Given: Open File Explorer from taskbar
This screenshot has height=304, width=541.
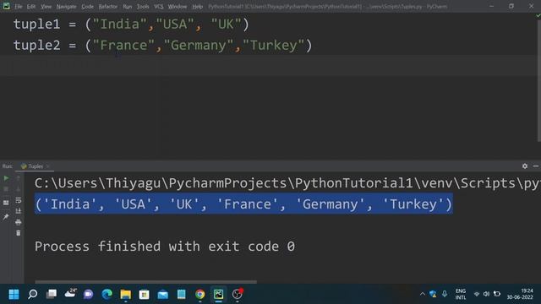Looking at the screenshot, I should coord(126,295).
